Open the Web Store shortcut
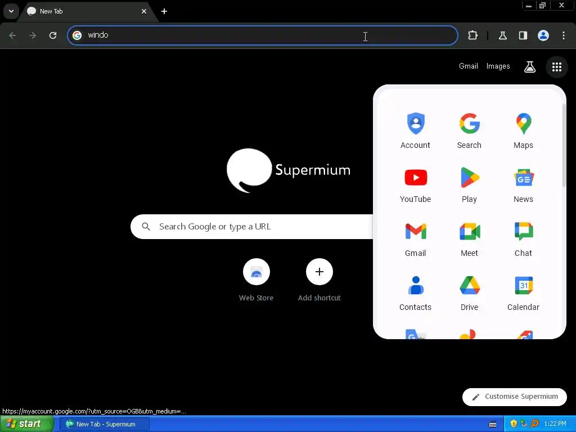Screen dimensions: 576x432 (256, 280)
